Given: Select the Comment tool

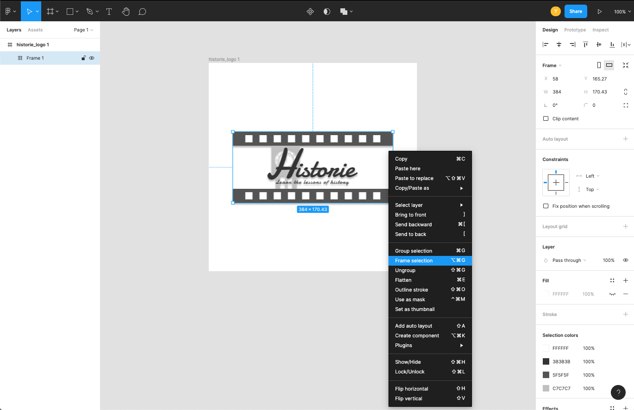Looking at the screenshot, I should (143, 12).
